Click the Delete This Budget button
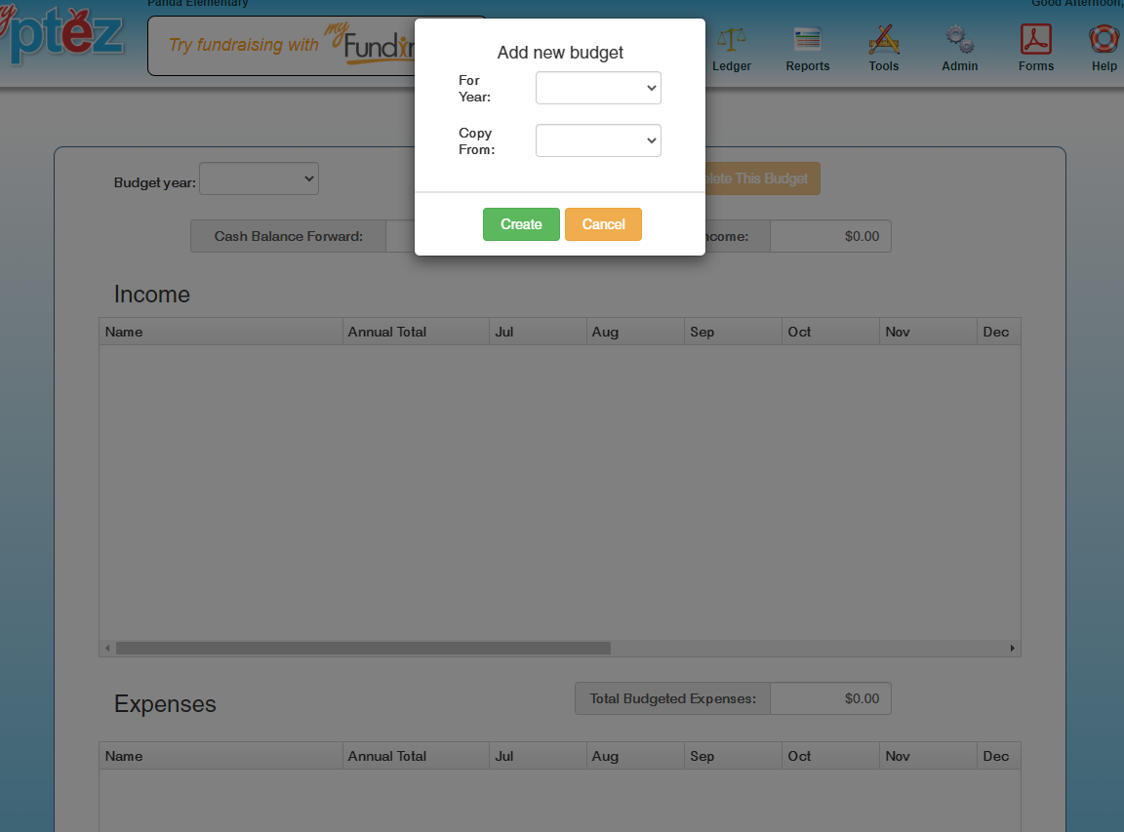Screen dimensions: 1124x832 pyautogui.click(x=762, y=178)
